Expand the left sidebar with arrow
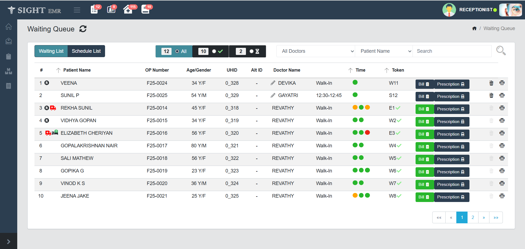This screenshot has width=525, height=249. [x=8, y=241]
